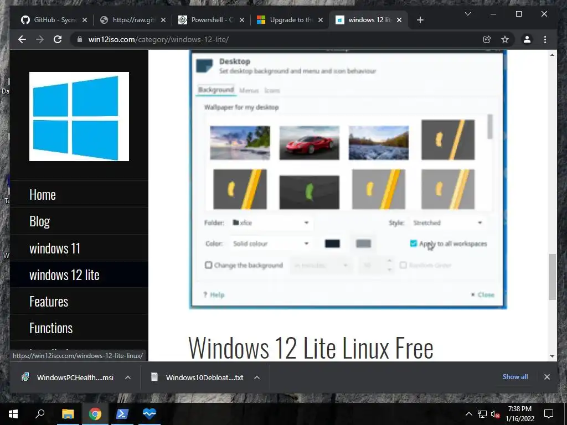The width and height of the screenshot is (567, 425).
Task: Click the msi file icon in downloads bar
Action: (x=25, y=377)
